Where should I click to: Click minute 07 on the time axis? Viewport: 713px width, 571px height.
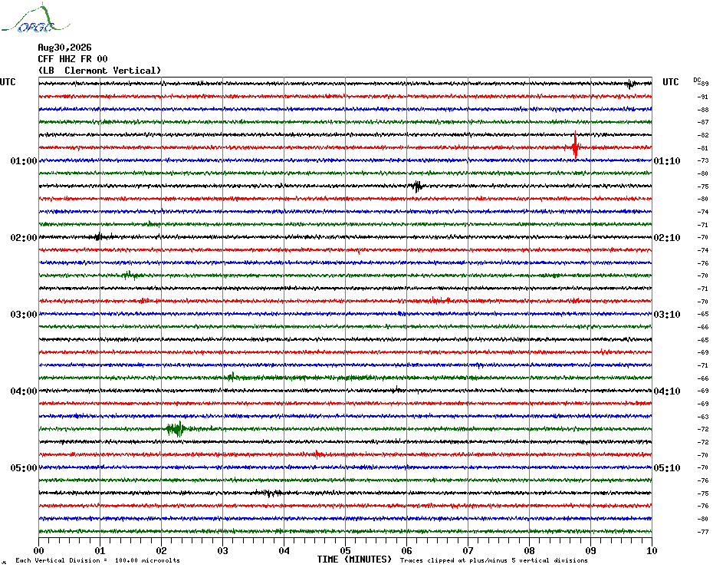pos(468,550)
